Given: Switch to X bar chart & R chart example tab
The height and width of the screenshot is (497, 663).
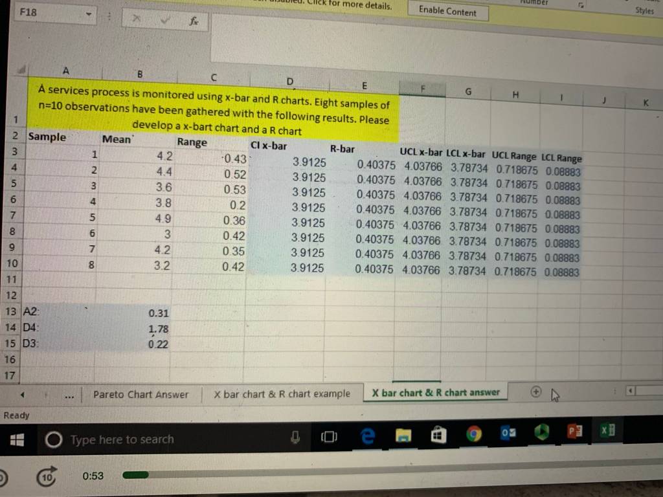Looking at the screenshot, I should (x=282, y=394).
